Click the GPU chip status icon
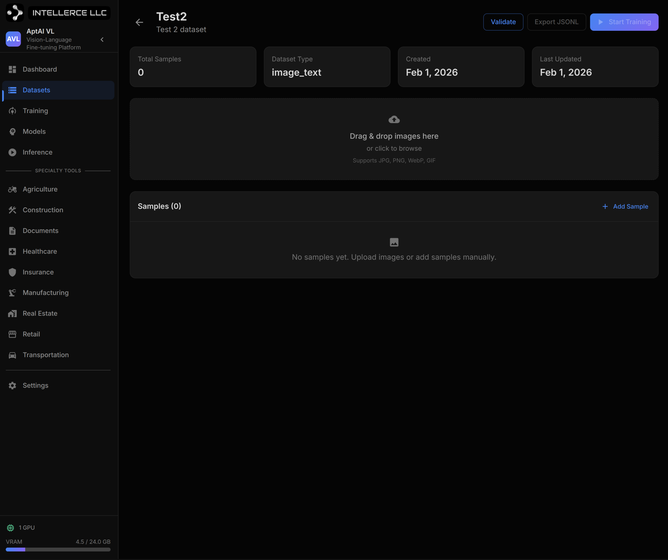The image size is (668, 560). (10, 528)
